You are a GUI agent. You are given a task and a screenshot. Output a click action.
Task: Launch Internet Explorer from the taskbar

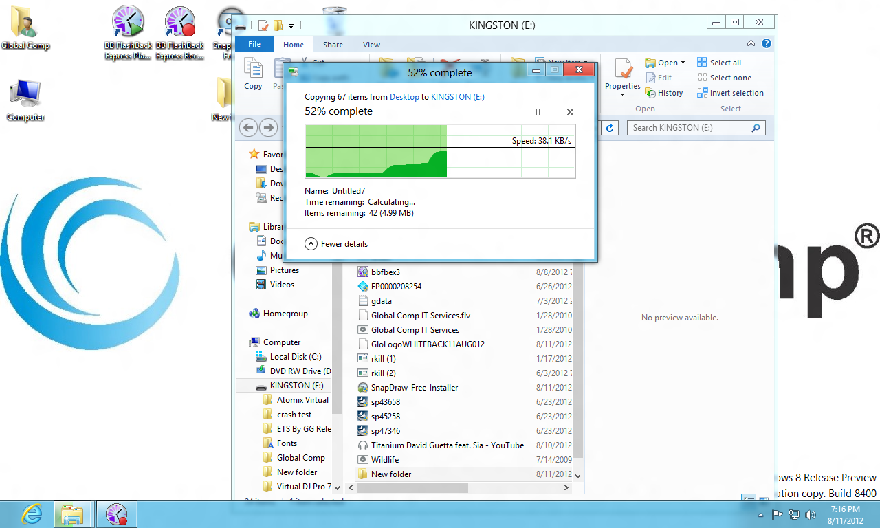[32, 514]
